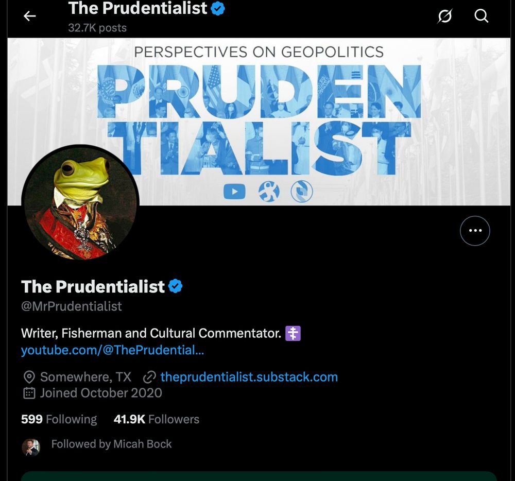This screenshot has width=515, height=481.
Task: View the 599 Following list
Action: (59, 419)
